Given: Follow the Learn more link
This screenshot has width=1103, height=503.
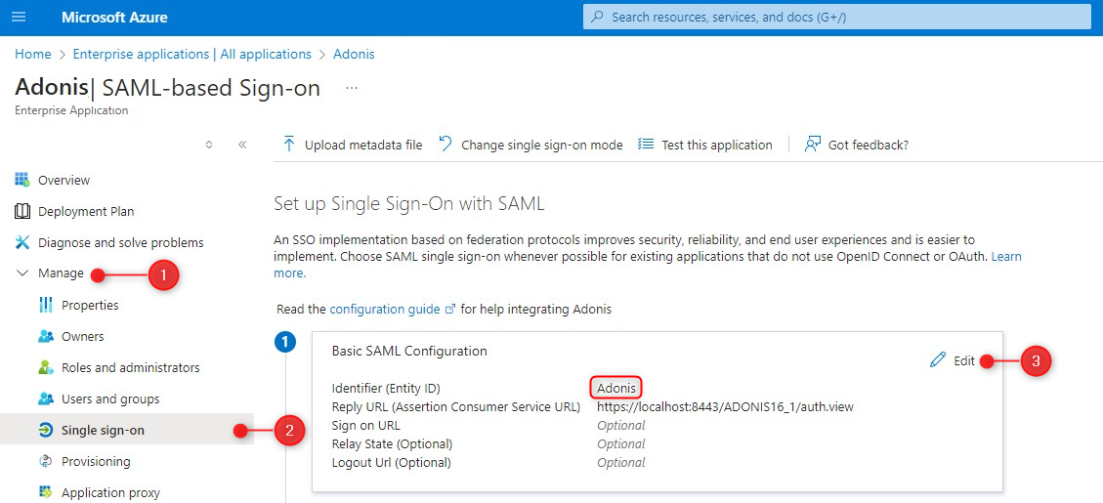Looking at the screenshot, I should 1006,257.
